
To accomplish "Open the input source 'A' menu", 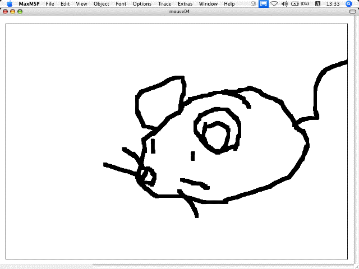I will click(318, 4).
